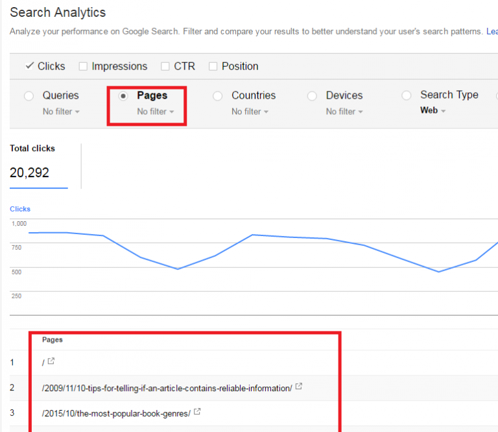This screenshot has height=432, width=498.
Task: Open the 10-tips reliable-information page link
Action: 167,388
